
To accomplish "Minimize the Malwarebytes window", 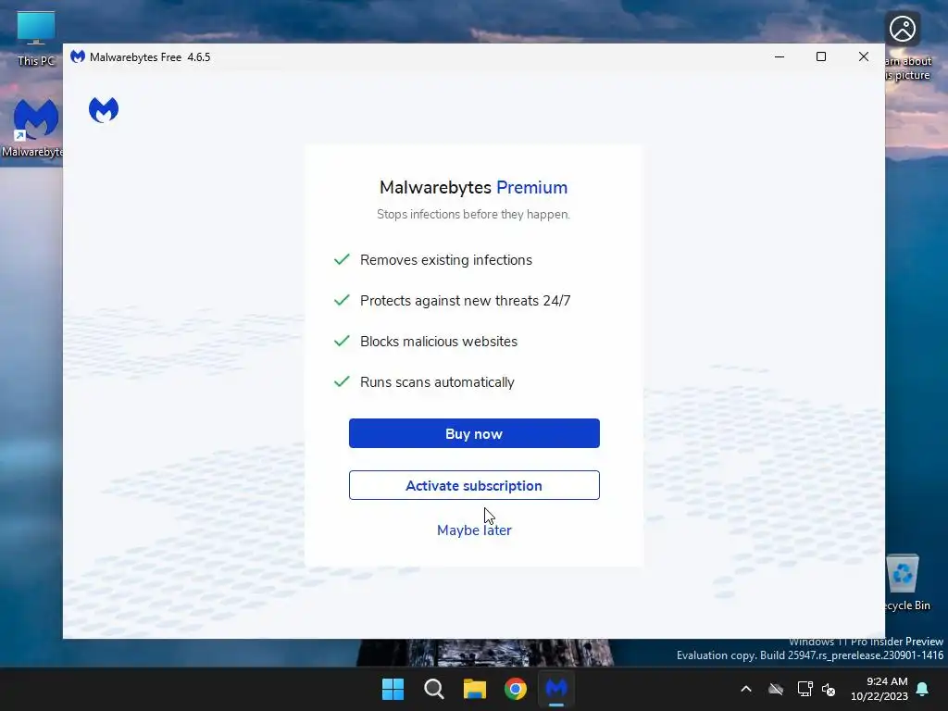I will [780, 56].
